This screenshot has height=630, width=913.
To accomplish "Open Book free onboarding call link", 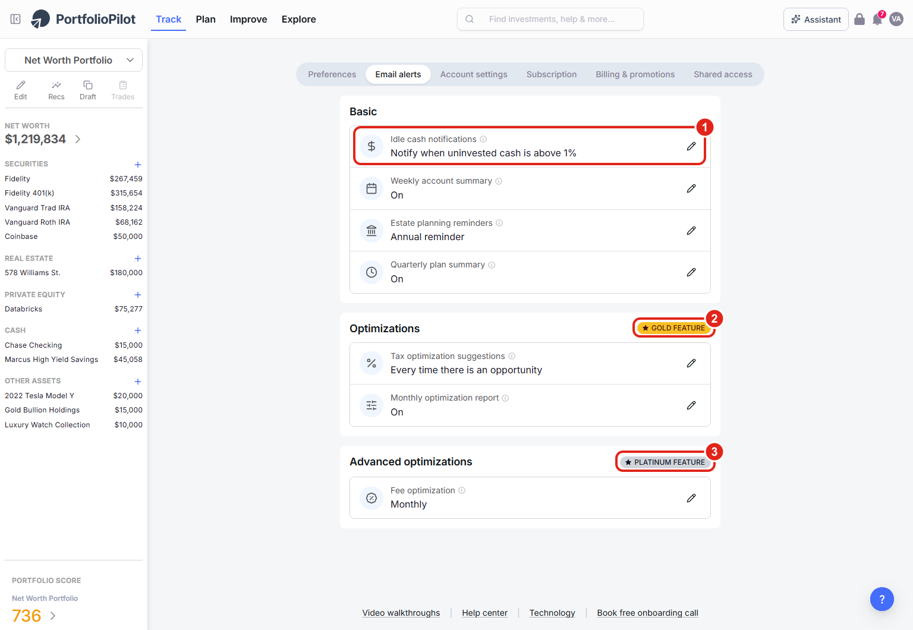I will pyautogui.click(x=647, y=613).
